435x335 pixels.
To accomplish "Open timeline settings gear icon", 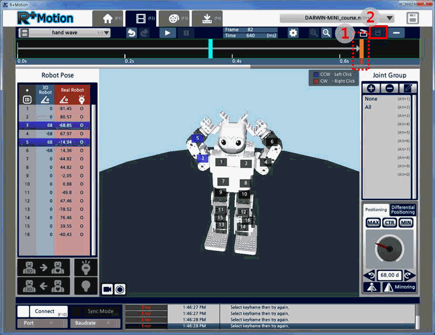I will point(293,33).
